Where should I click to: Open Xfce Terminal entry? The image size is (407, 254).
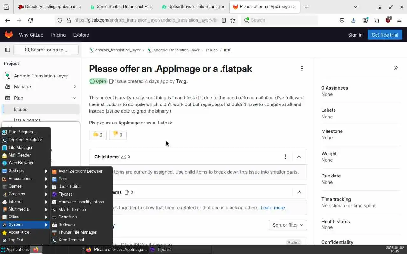81,240
